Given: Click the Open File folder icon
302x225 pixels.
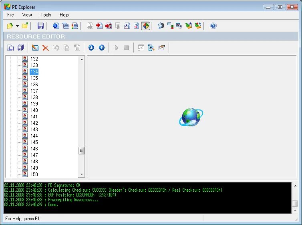Looking at the screenshot, I should [10, 26].
